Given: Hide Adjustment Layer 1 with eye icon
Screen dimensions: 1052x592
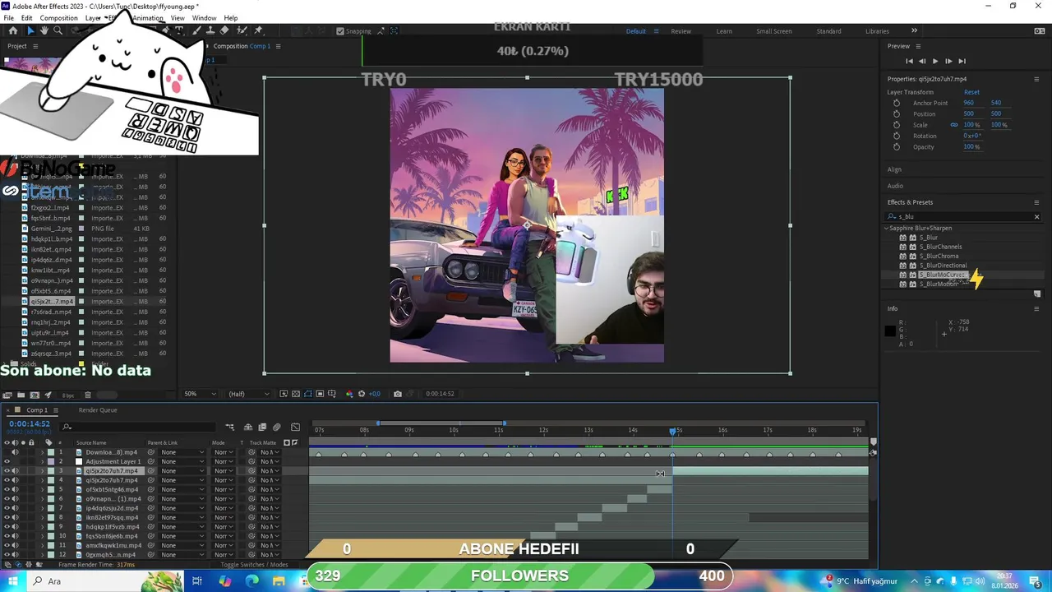Looking at the screenshot, I should pos(7,461).
